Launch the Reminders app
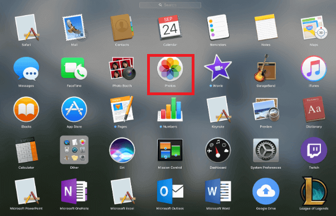336x216 pixels. [x=218, y=27]
